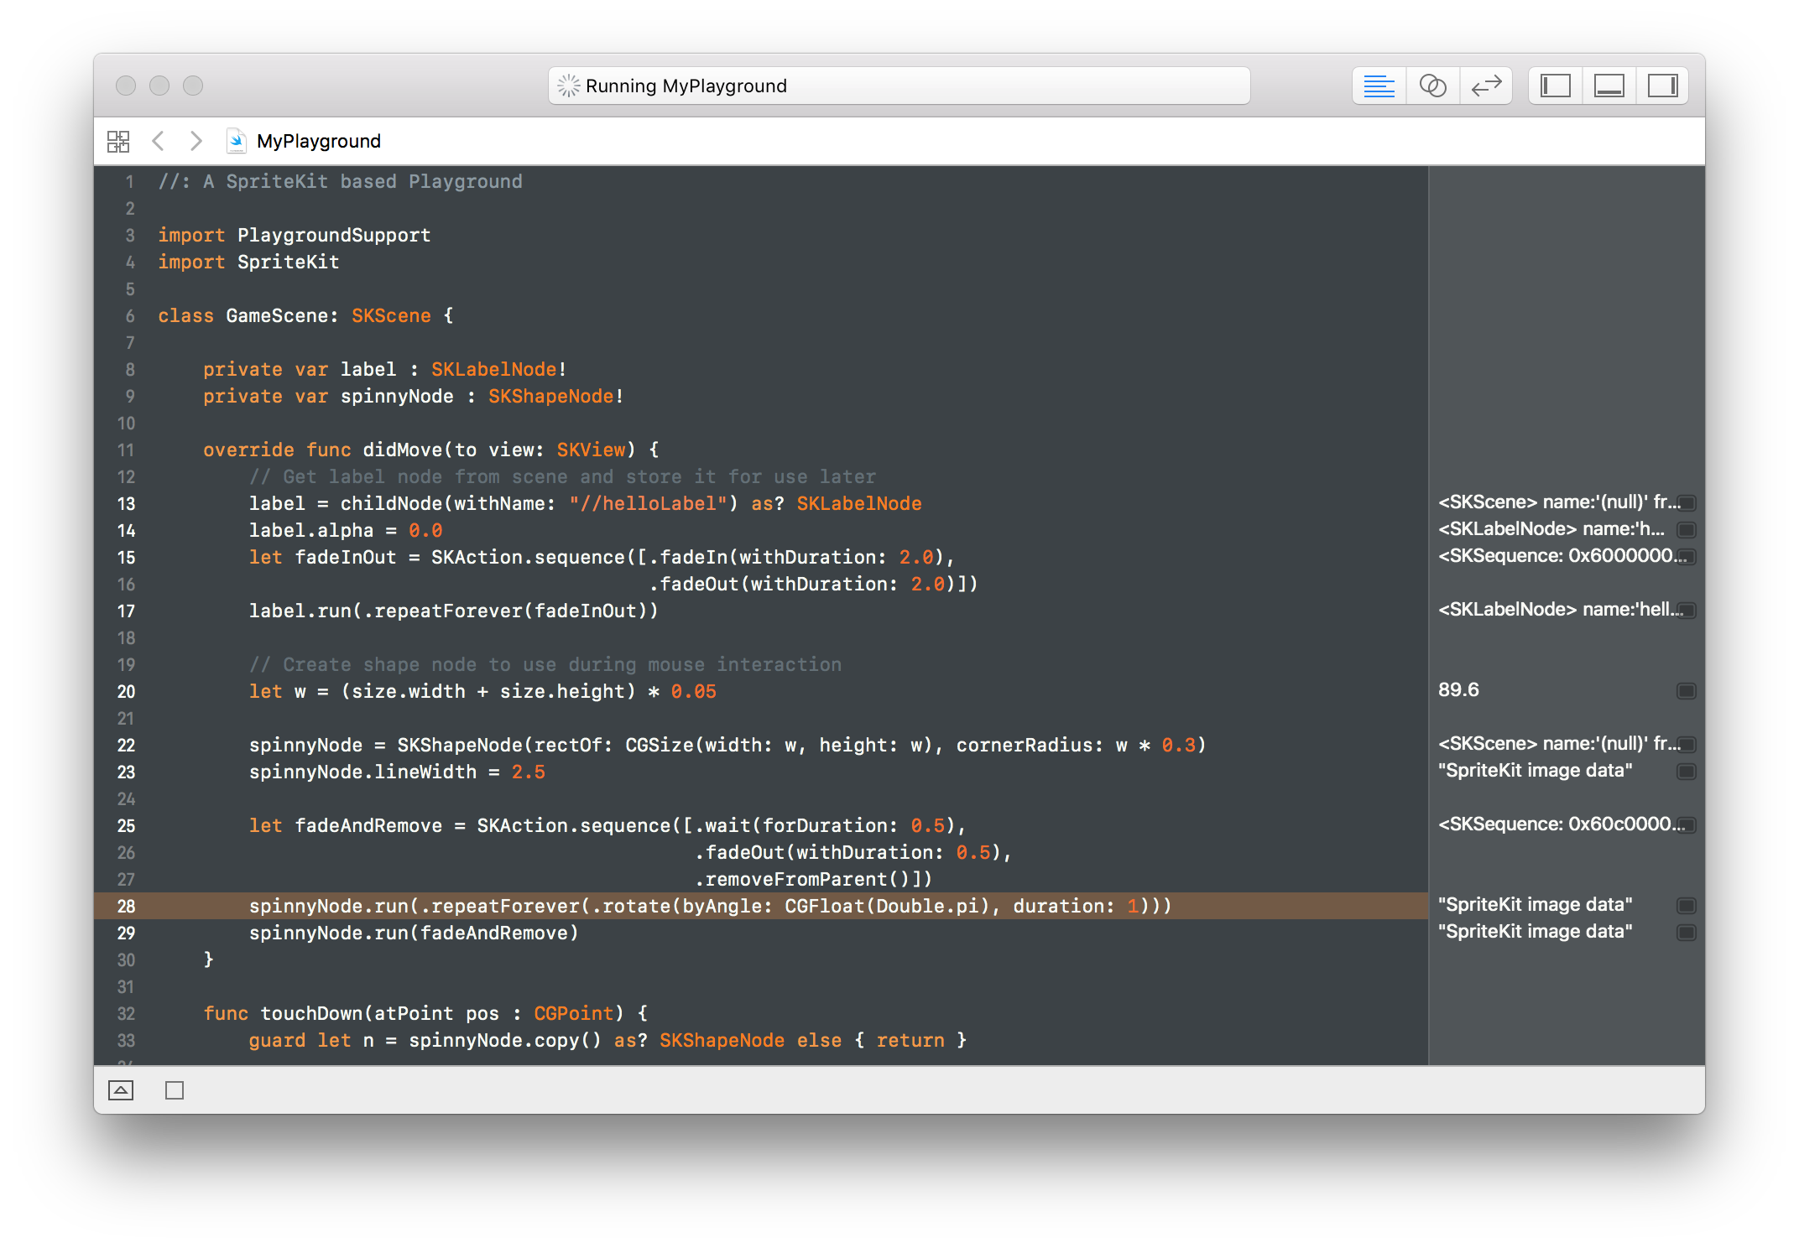This screenshot has width=1799, height=1248.
Task: Go forward to the next file
Action: 196,141
